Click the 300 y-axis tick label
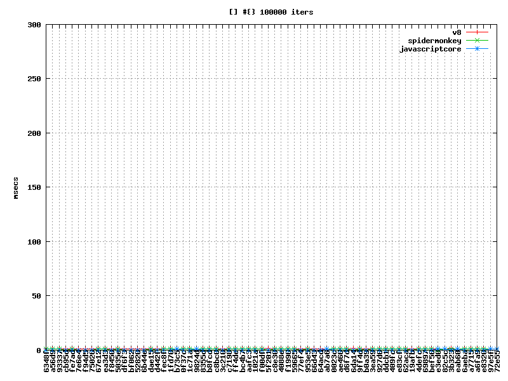Image resolution: width=508 pixels, height=381 pixels. point(34,25)
